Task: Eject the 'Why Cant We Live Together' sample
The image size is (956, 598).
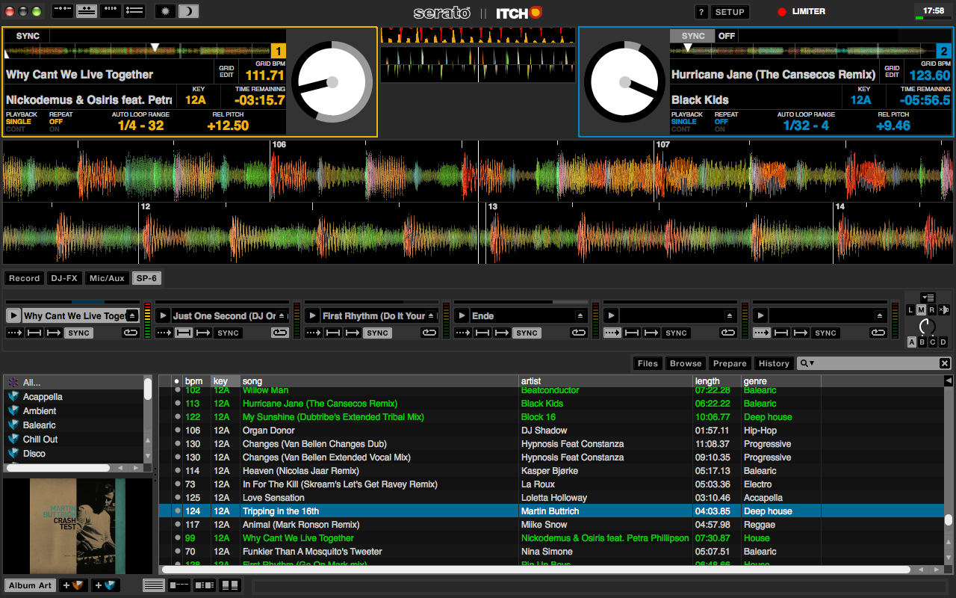Action: coord(132,315)
